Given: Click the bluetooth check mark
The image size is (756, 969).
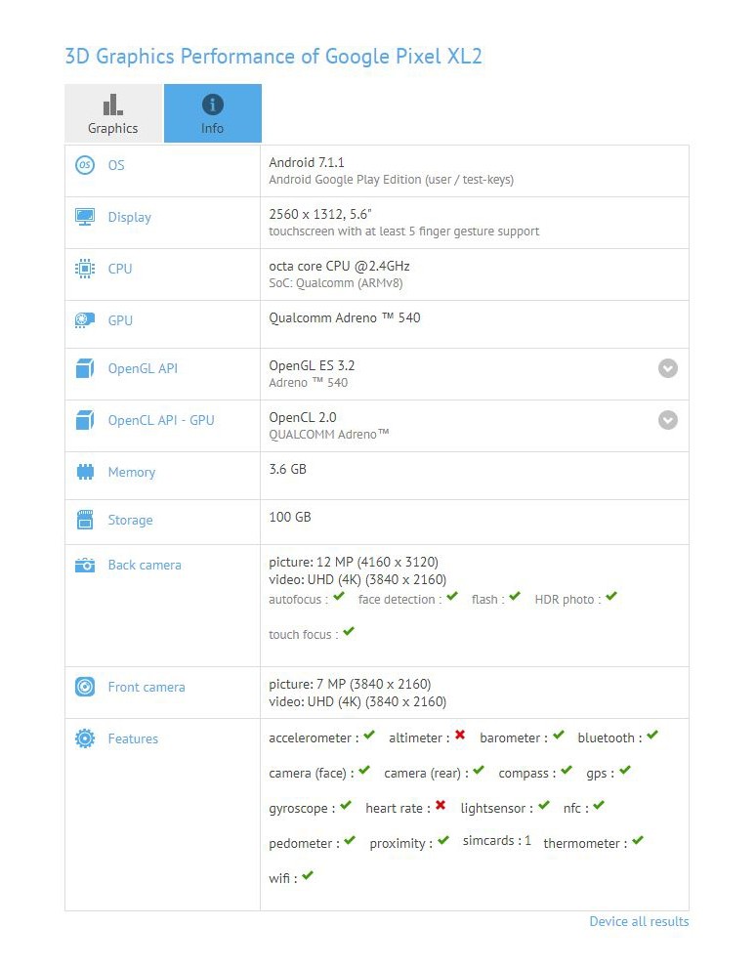Looking at the screenshot, I should click(652, 735).
